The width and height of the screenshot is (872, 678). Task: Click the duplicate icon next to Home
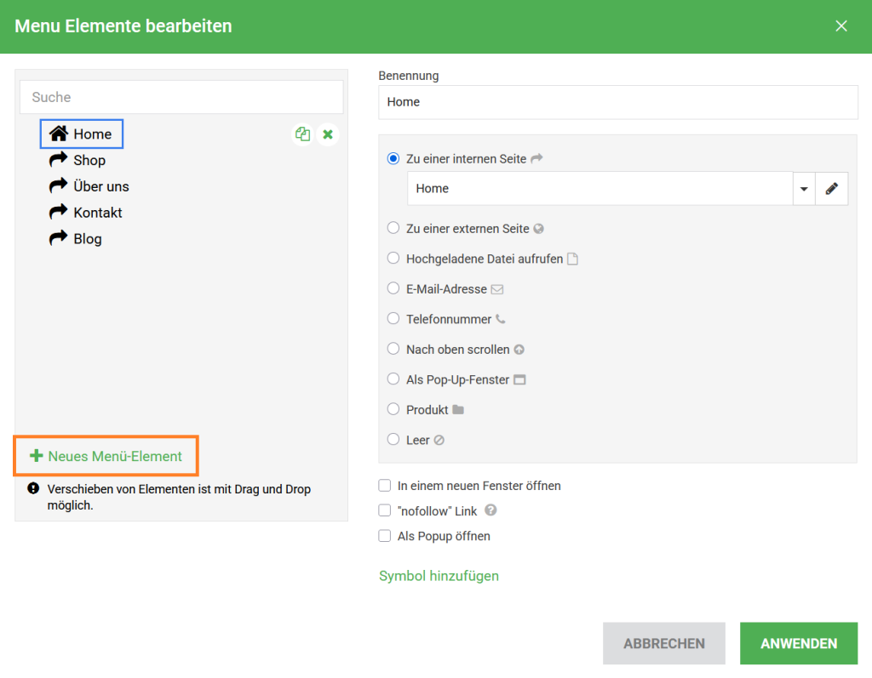pyautogui.click(x=302, y=134)
